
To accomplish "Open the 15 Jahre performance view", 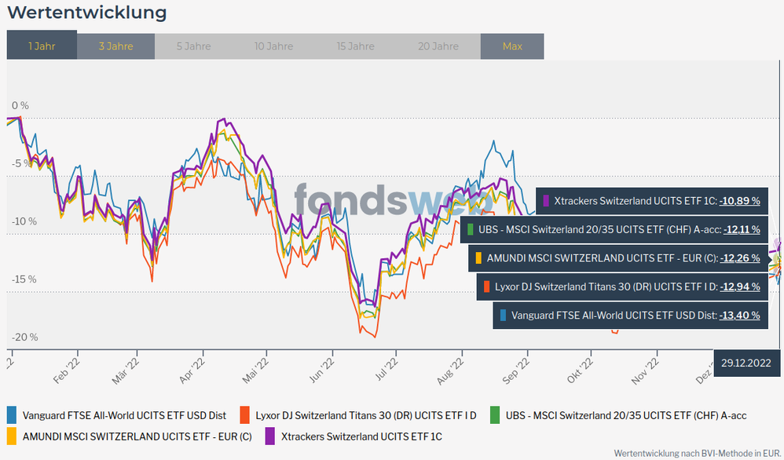I will (355, 46).
